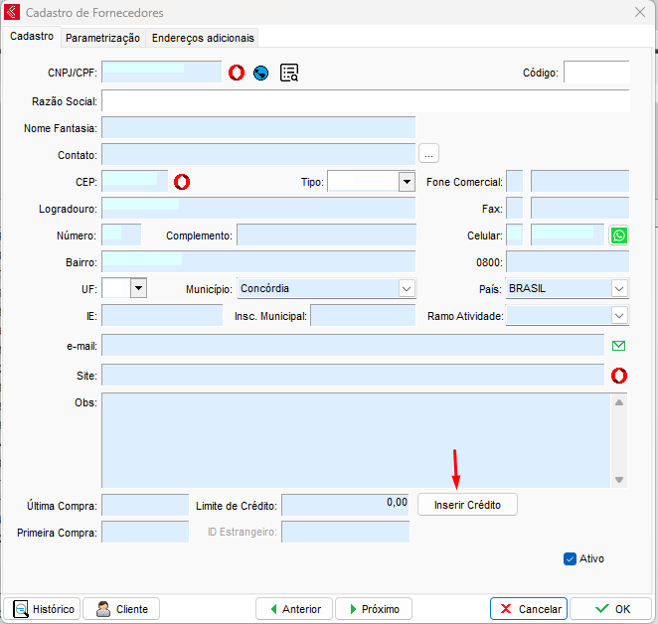This screenshot has height=624, width=658.
Task: Expand the Tipo dropdown
Action: (406, 182)
